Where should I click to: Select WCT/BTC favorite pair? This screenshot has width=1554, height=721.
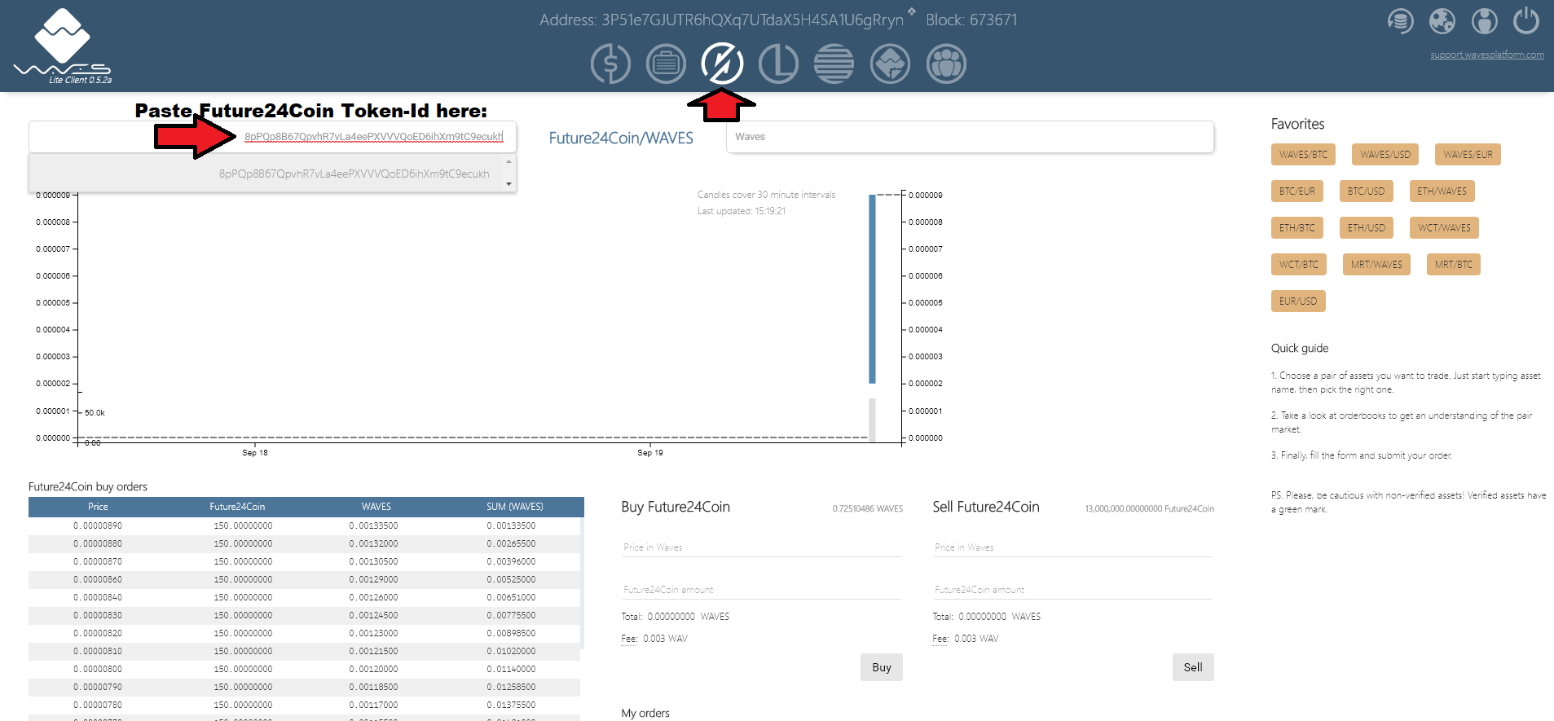[1298, 265]
